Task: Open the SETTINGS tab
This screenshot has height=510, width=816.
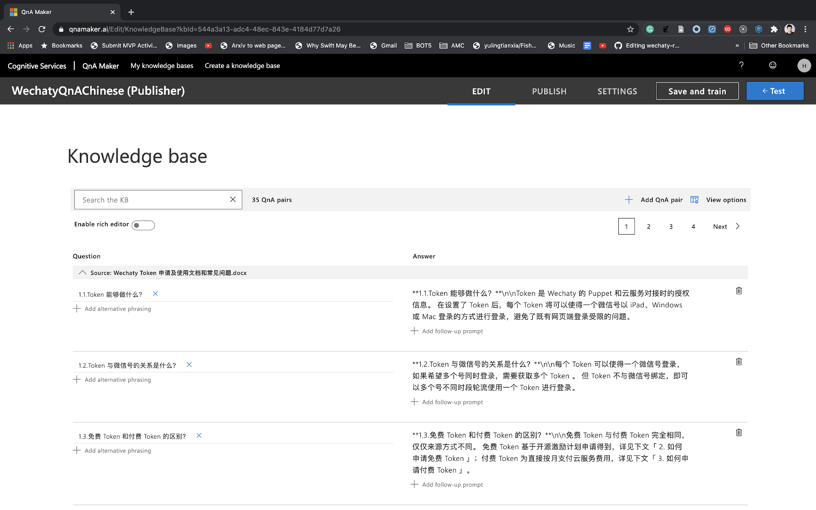Action: point(617,91)
